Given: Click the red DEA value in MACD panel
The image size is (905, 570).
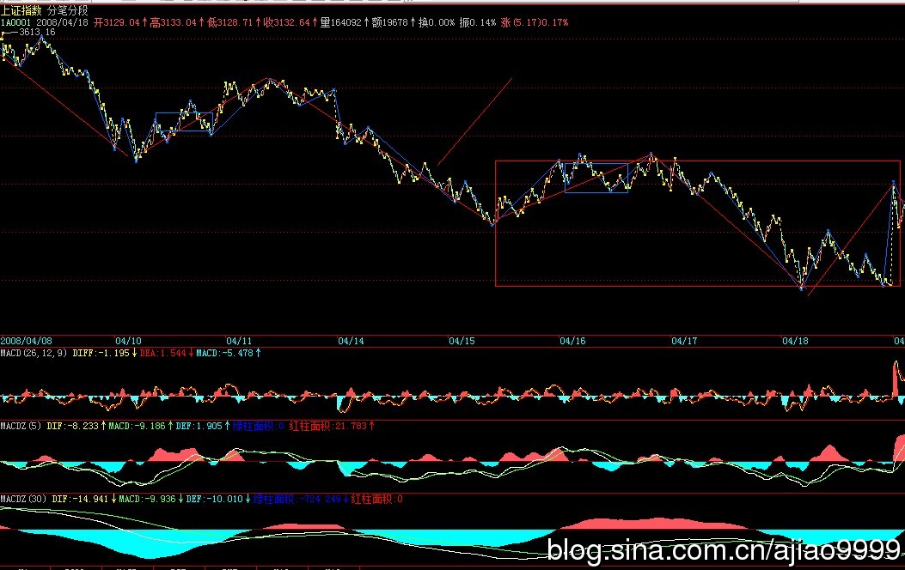Looking at the screenshot, I should [x=171, y=353].
